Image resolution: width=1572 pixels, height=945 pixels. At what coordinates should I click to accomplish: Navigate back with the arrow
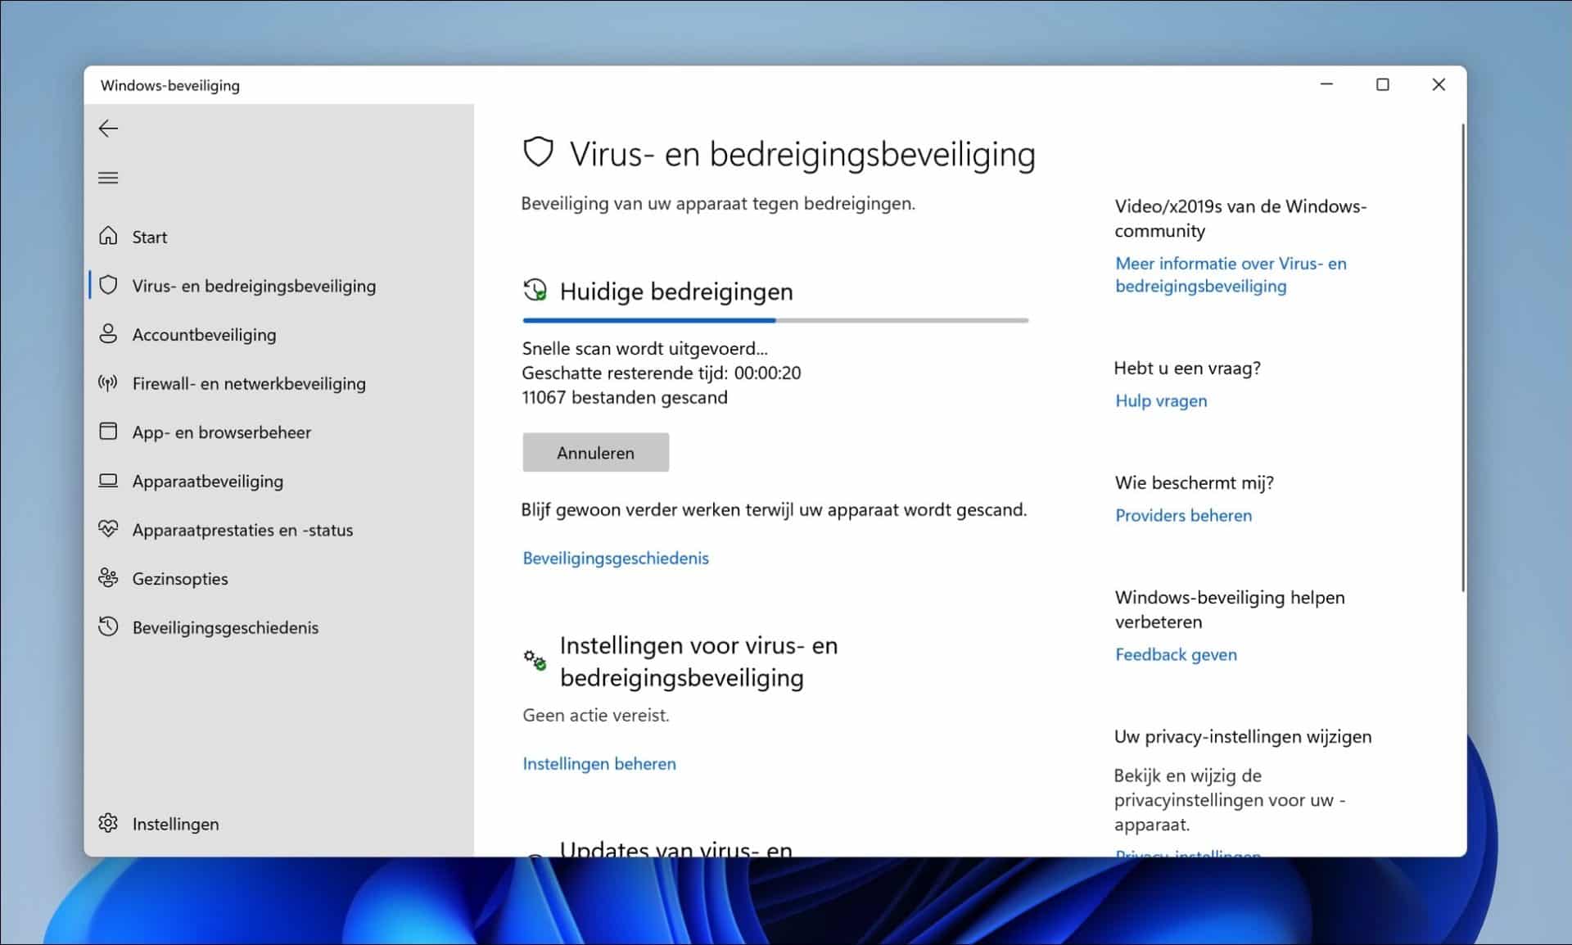(x=109, y=128)
